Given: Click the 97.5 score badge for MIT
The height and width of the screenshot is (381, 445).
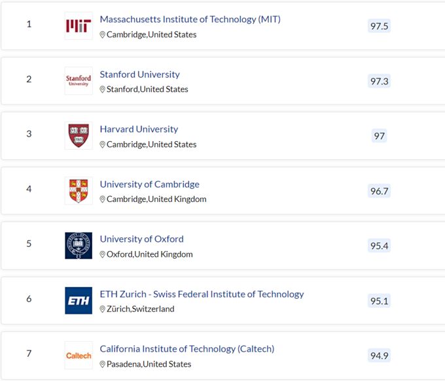Looking at the screenshot, I should pos(379,26).
